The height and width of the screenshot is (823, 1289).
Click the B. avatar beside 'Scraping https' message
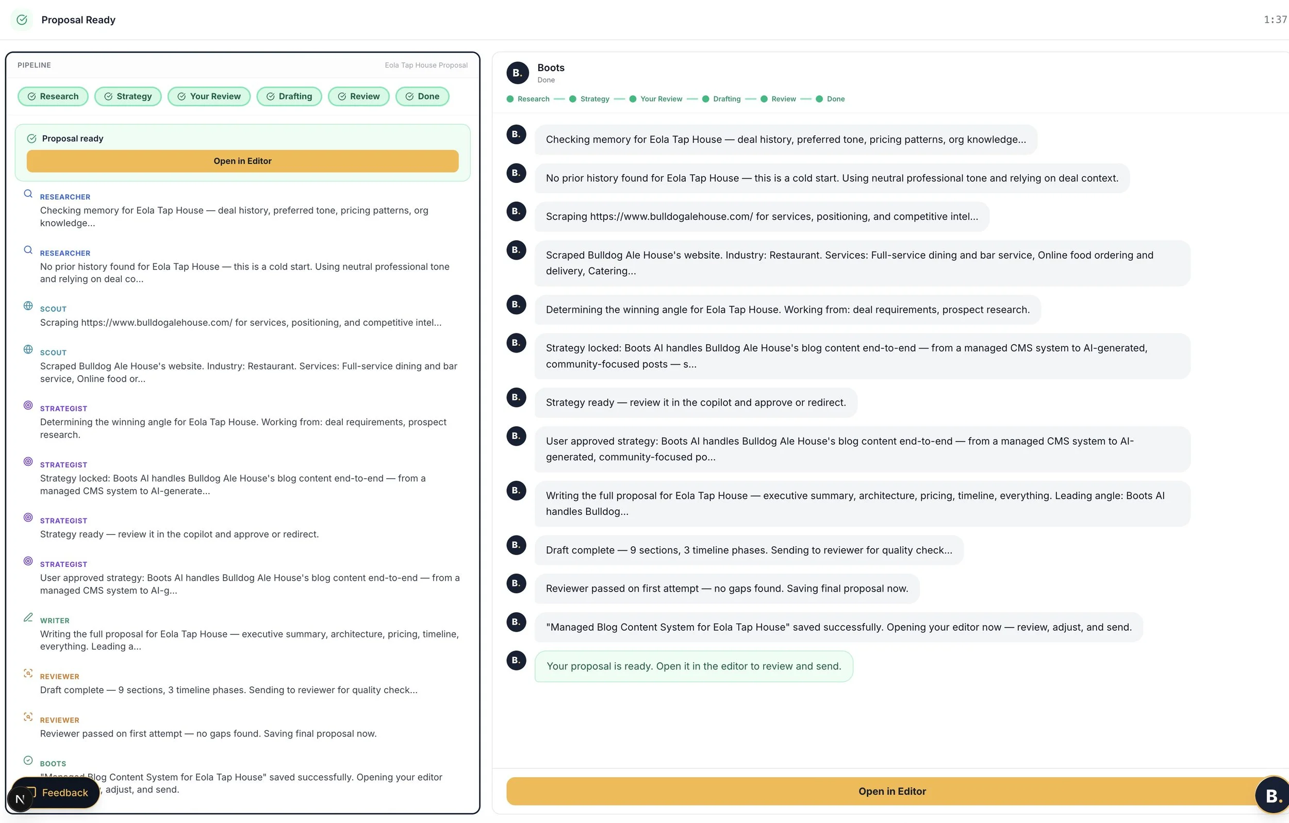[x=516, y=211]
